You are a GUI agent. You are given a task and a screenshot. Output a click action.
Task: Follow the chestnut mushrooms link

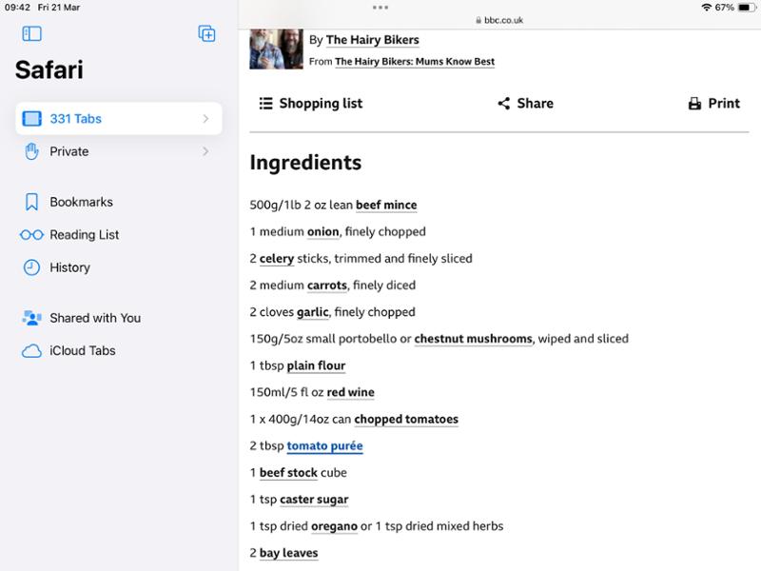[473, 339]
